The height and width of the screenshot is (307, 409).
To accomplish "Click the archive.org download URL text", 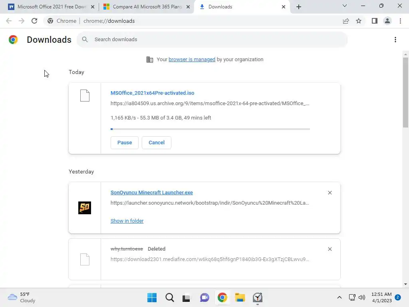I will [210, 104].
